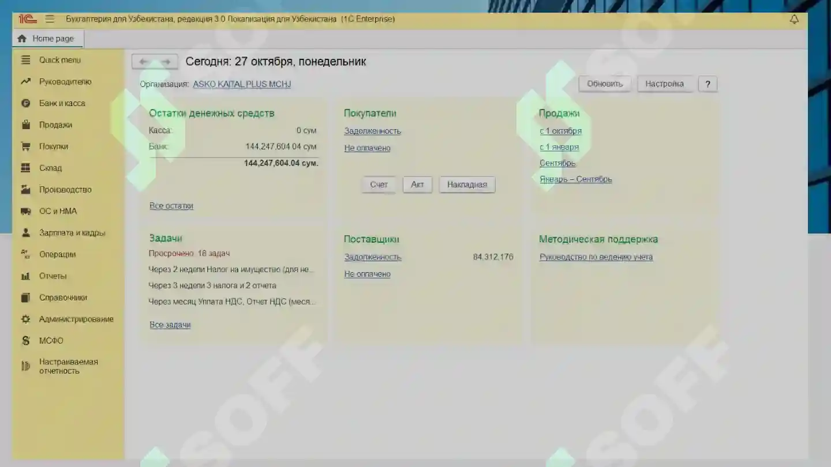Image resolution: width=831 pixels, height=467 pixels.
Task: Click the ? help button
Action: pyautogui.click(x=708, y=84)
